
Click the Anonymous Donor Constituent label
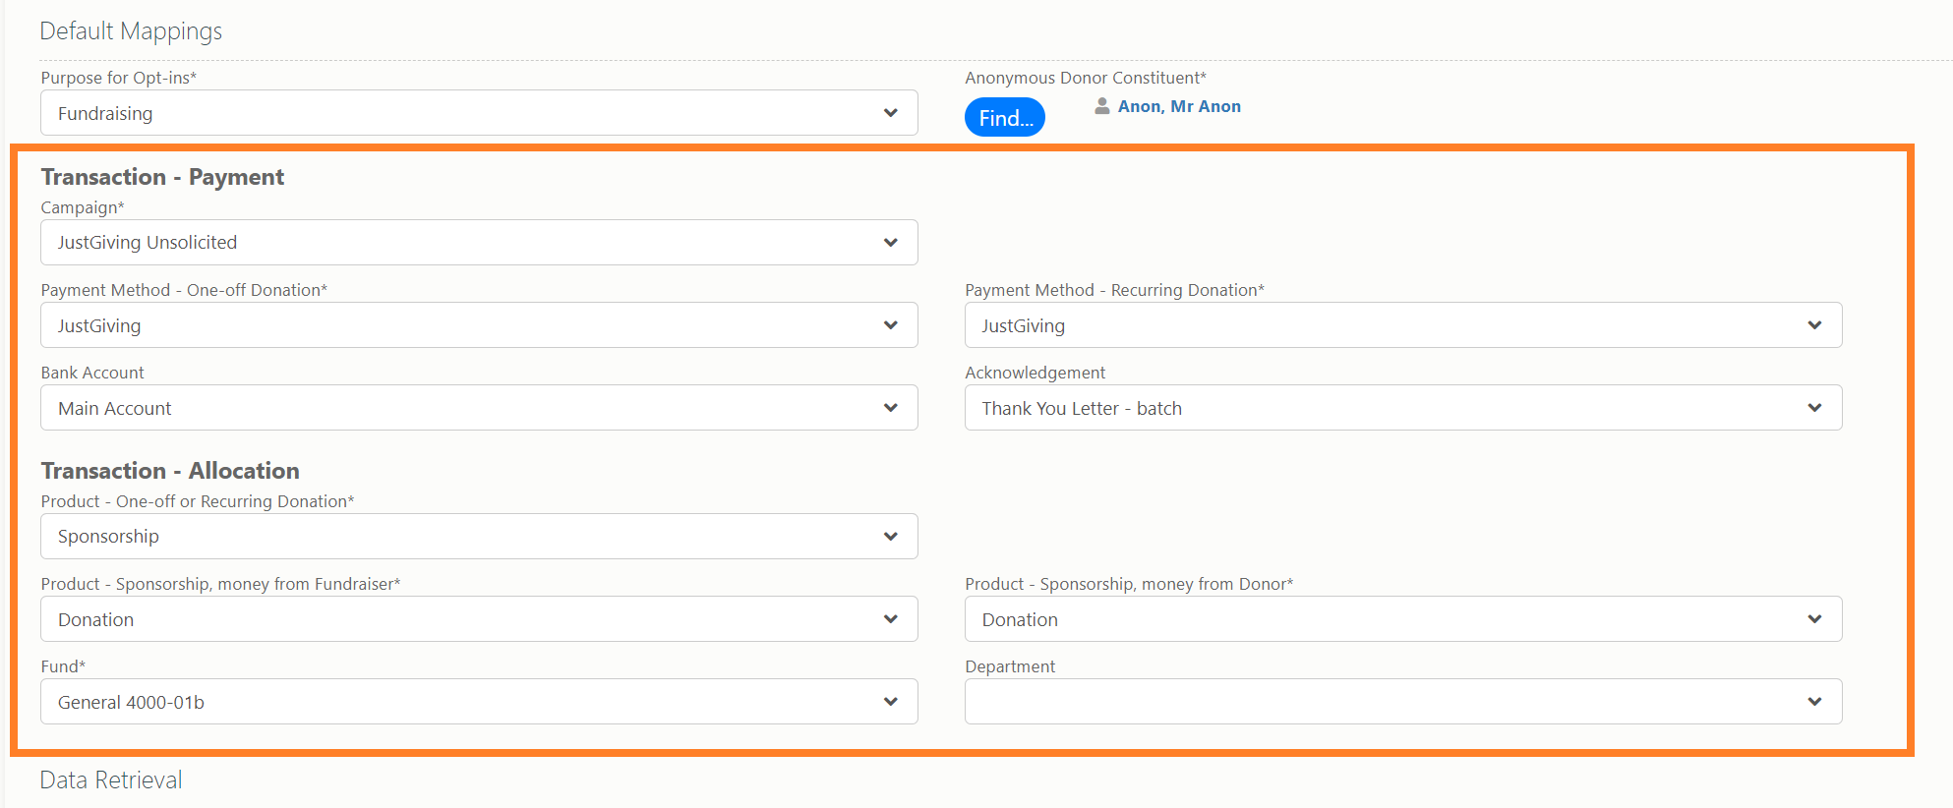click(1086, 78)
